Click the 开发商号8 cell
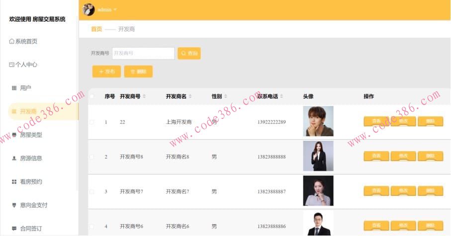The height and width of the screenshot is (236, 451). (131, 157)
